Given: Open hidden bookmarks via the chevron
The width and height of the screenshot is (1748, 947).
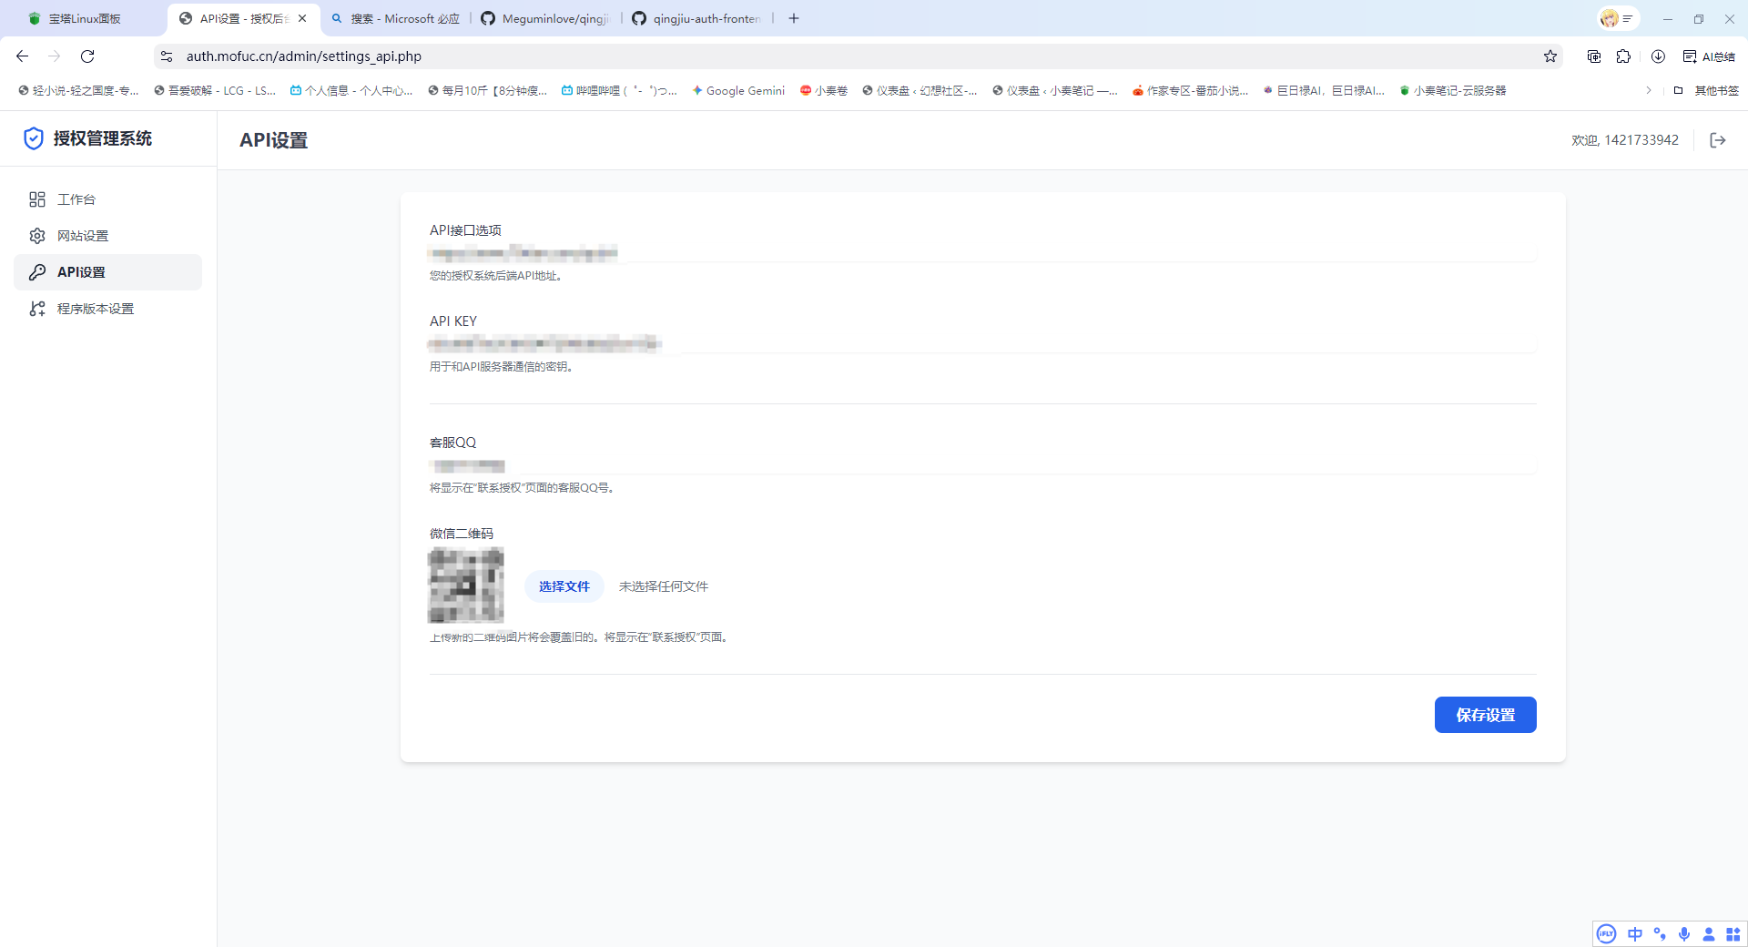Looking at the screenshot, I should tap(1649, 90).
